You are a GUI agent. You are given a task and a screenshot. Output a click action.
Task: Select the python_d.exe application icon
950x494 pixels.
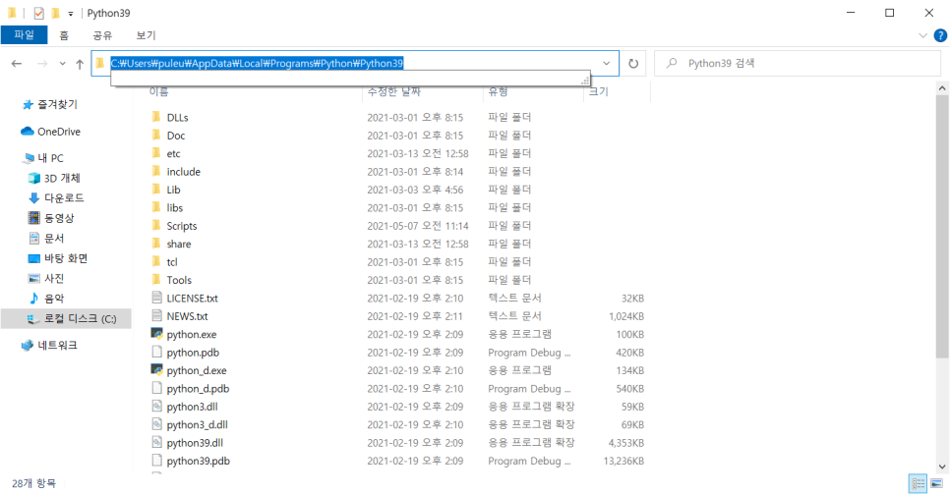click(x=157, y=370)
